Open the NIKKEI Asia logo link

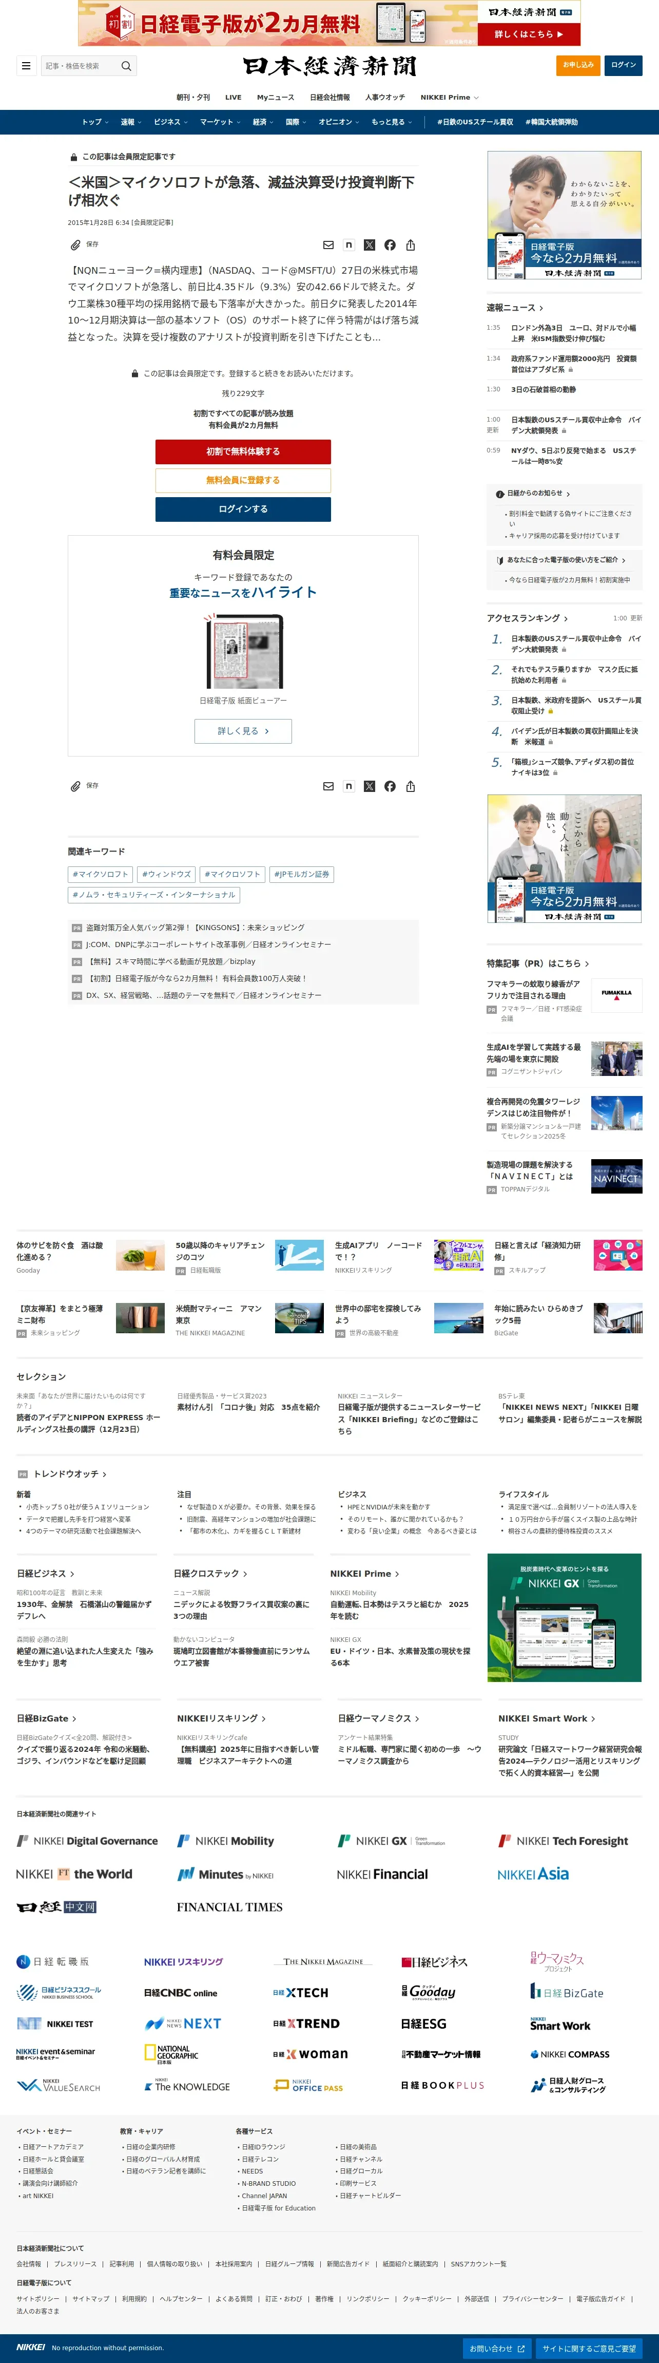(x=533, y=1874)
